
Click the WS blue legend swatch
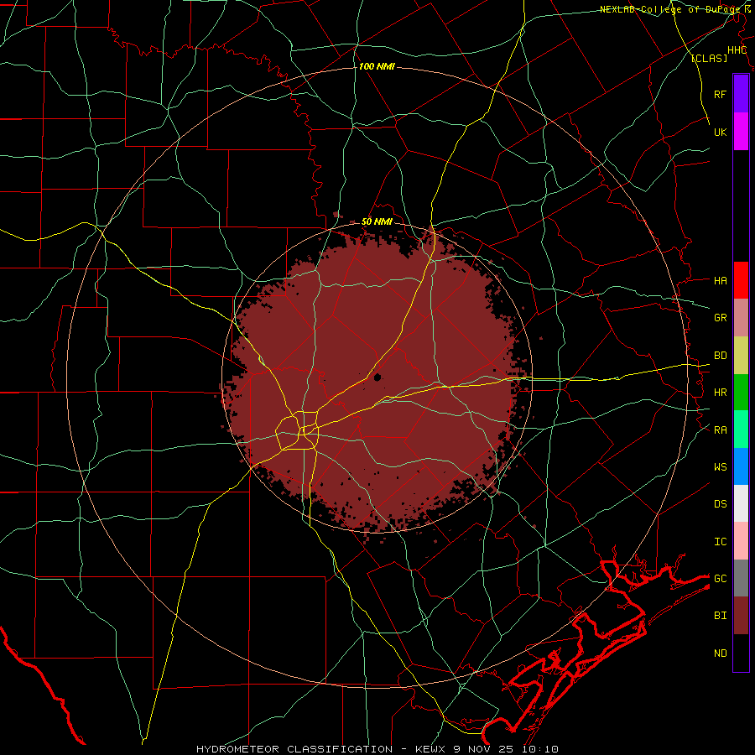pyautogui.click(x=741, y=466)
